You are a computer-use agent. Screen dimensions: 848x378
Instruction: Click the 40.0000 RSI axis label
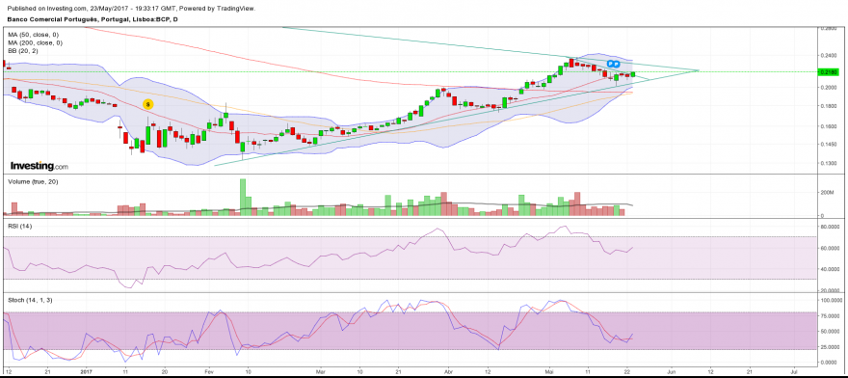click(829, 269)
